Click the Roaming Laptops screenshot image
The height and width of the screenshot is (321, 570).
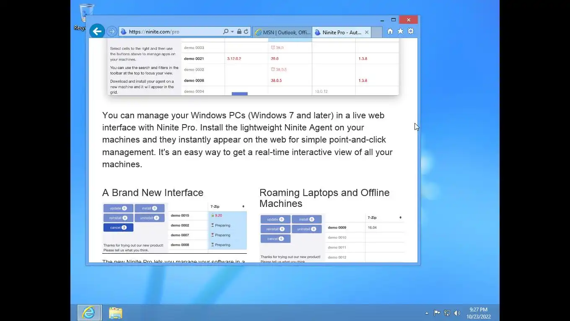coord(332,239)
